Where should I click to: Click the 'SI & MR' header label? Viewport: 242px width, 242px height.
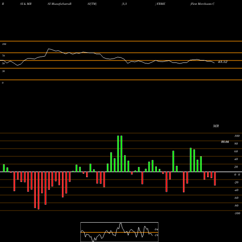point(26,4)
